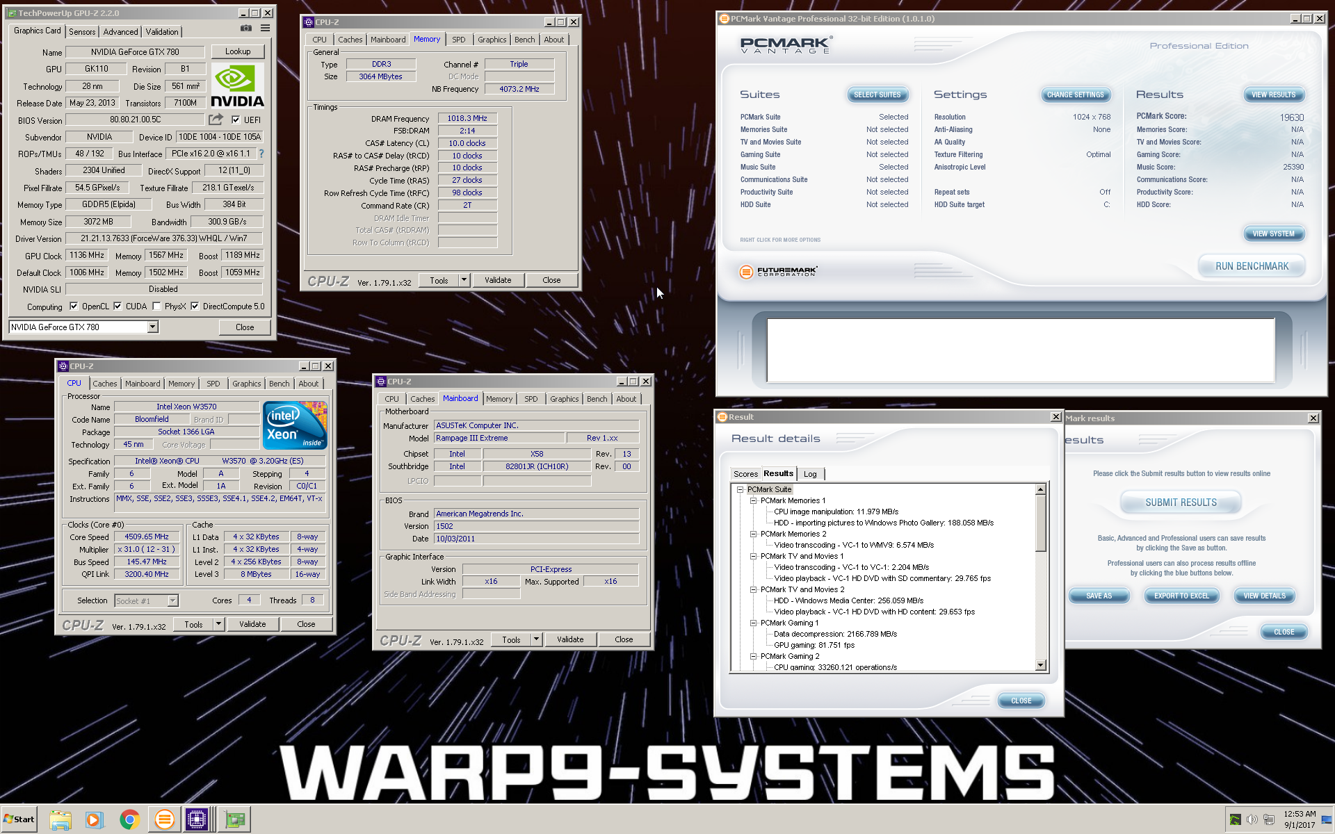Click the PCMark Vantage logo

[786, 45]
